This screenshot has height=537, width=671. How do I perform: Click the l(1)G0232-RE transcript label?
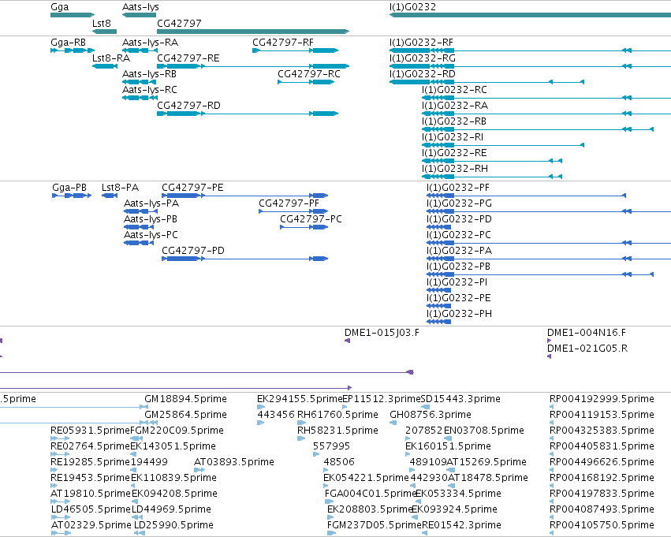(x=454, y=153)
